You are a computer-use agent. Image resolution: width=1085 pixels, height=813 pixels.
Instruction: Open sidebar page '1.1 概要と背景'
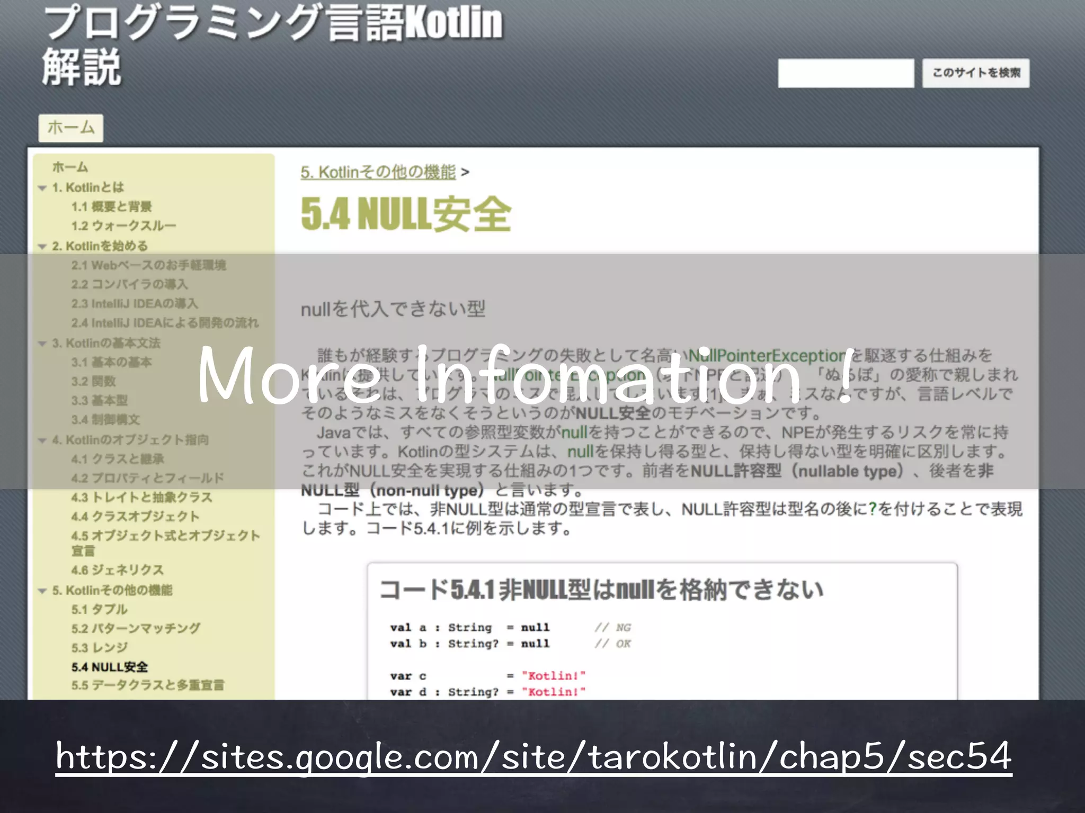(111, 207)
